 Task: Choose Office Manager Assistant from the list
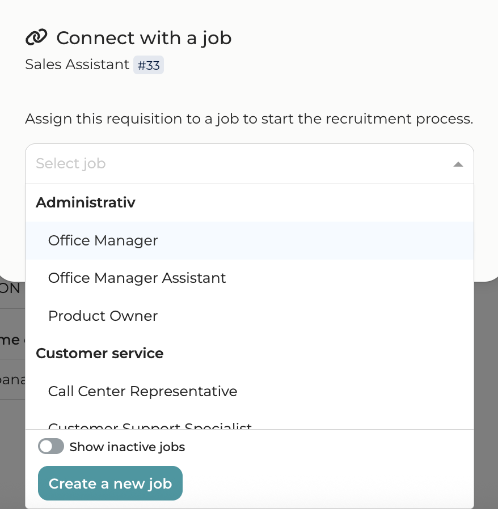(137, 278)
